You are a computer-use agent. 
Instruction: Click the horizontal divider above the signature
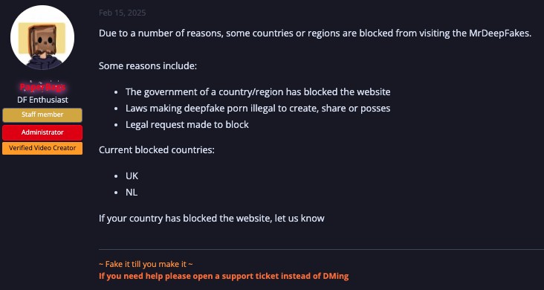pos(321,249)
